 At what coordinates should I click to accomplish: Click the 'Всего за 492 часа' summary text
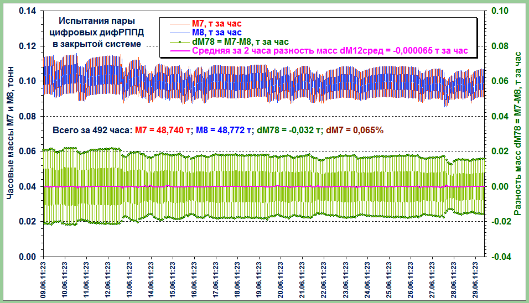91,130
